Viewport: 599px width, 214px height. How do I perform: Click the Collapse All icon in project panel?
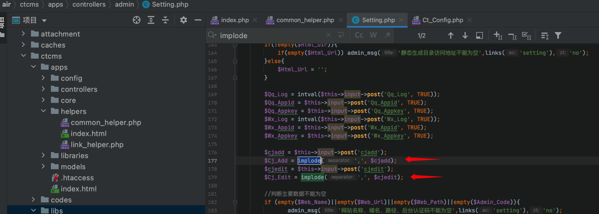click(165, 20)
